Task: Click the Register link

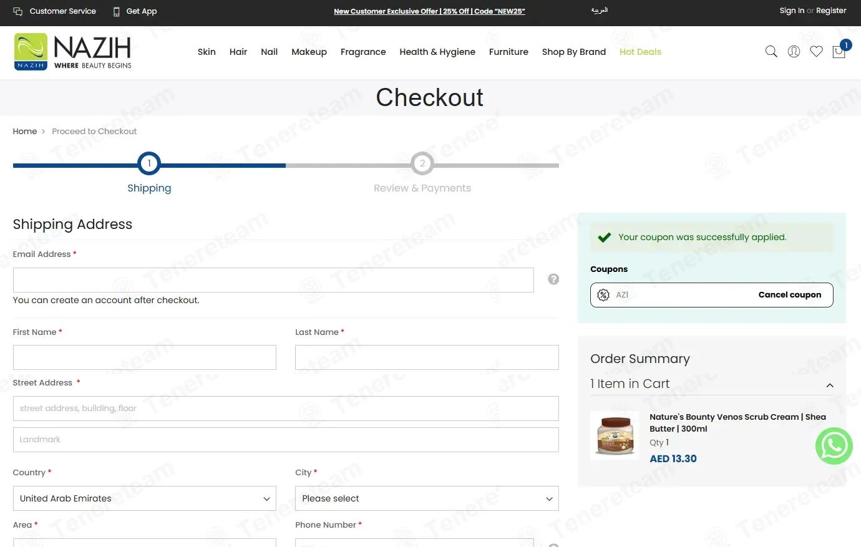Action: click(831, 11)
